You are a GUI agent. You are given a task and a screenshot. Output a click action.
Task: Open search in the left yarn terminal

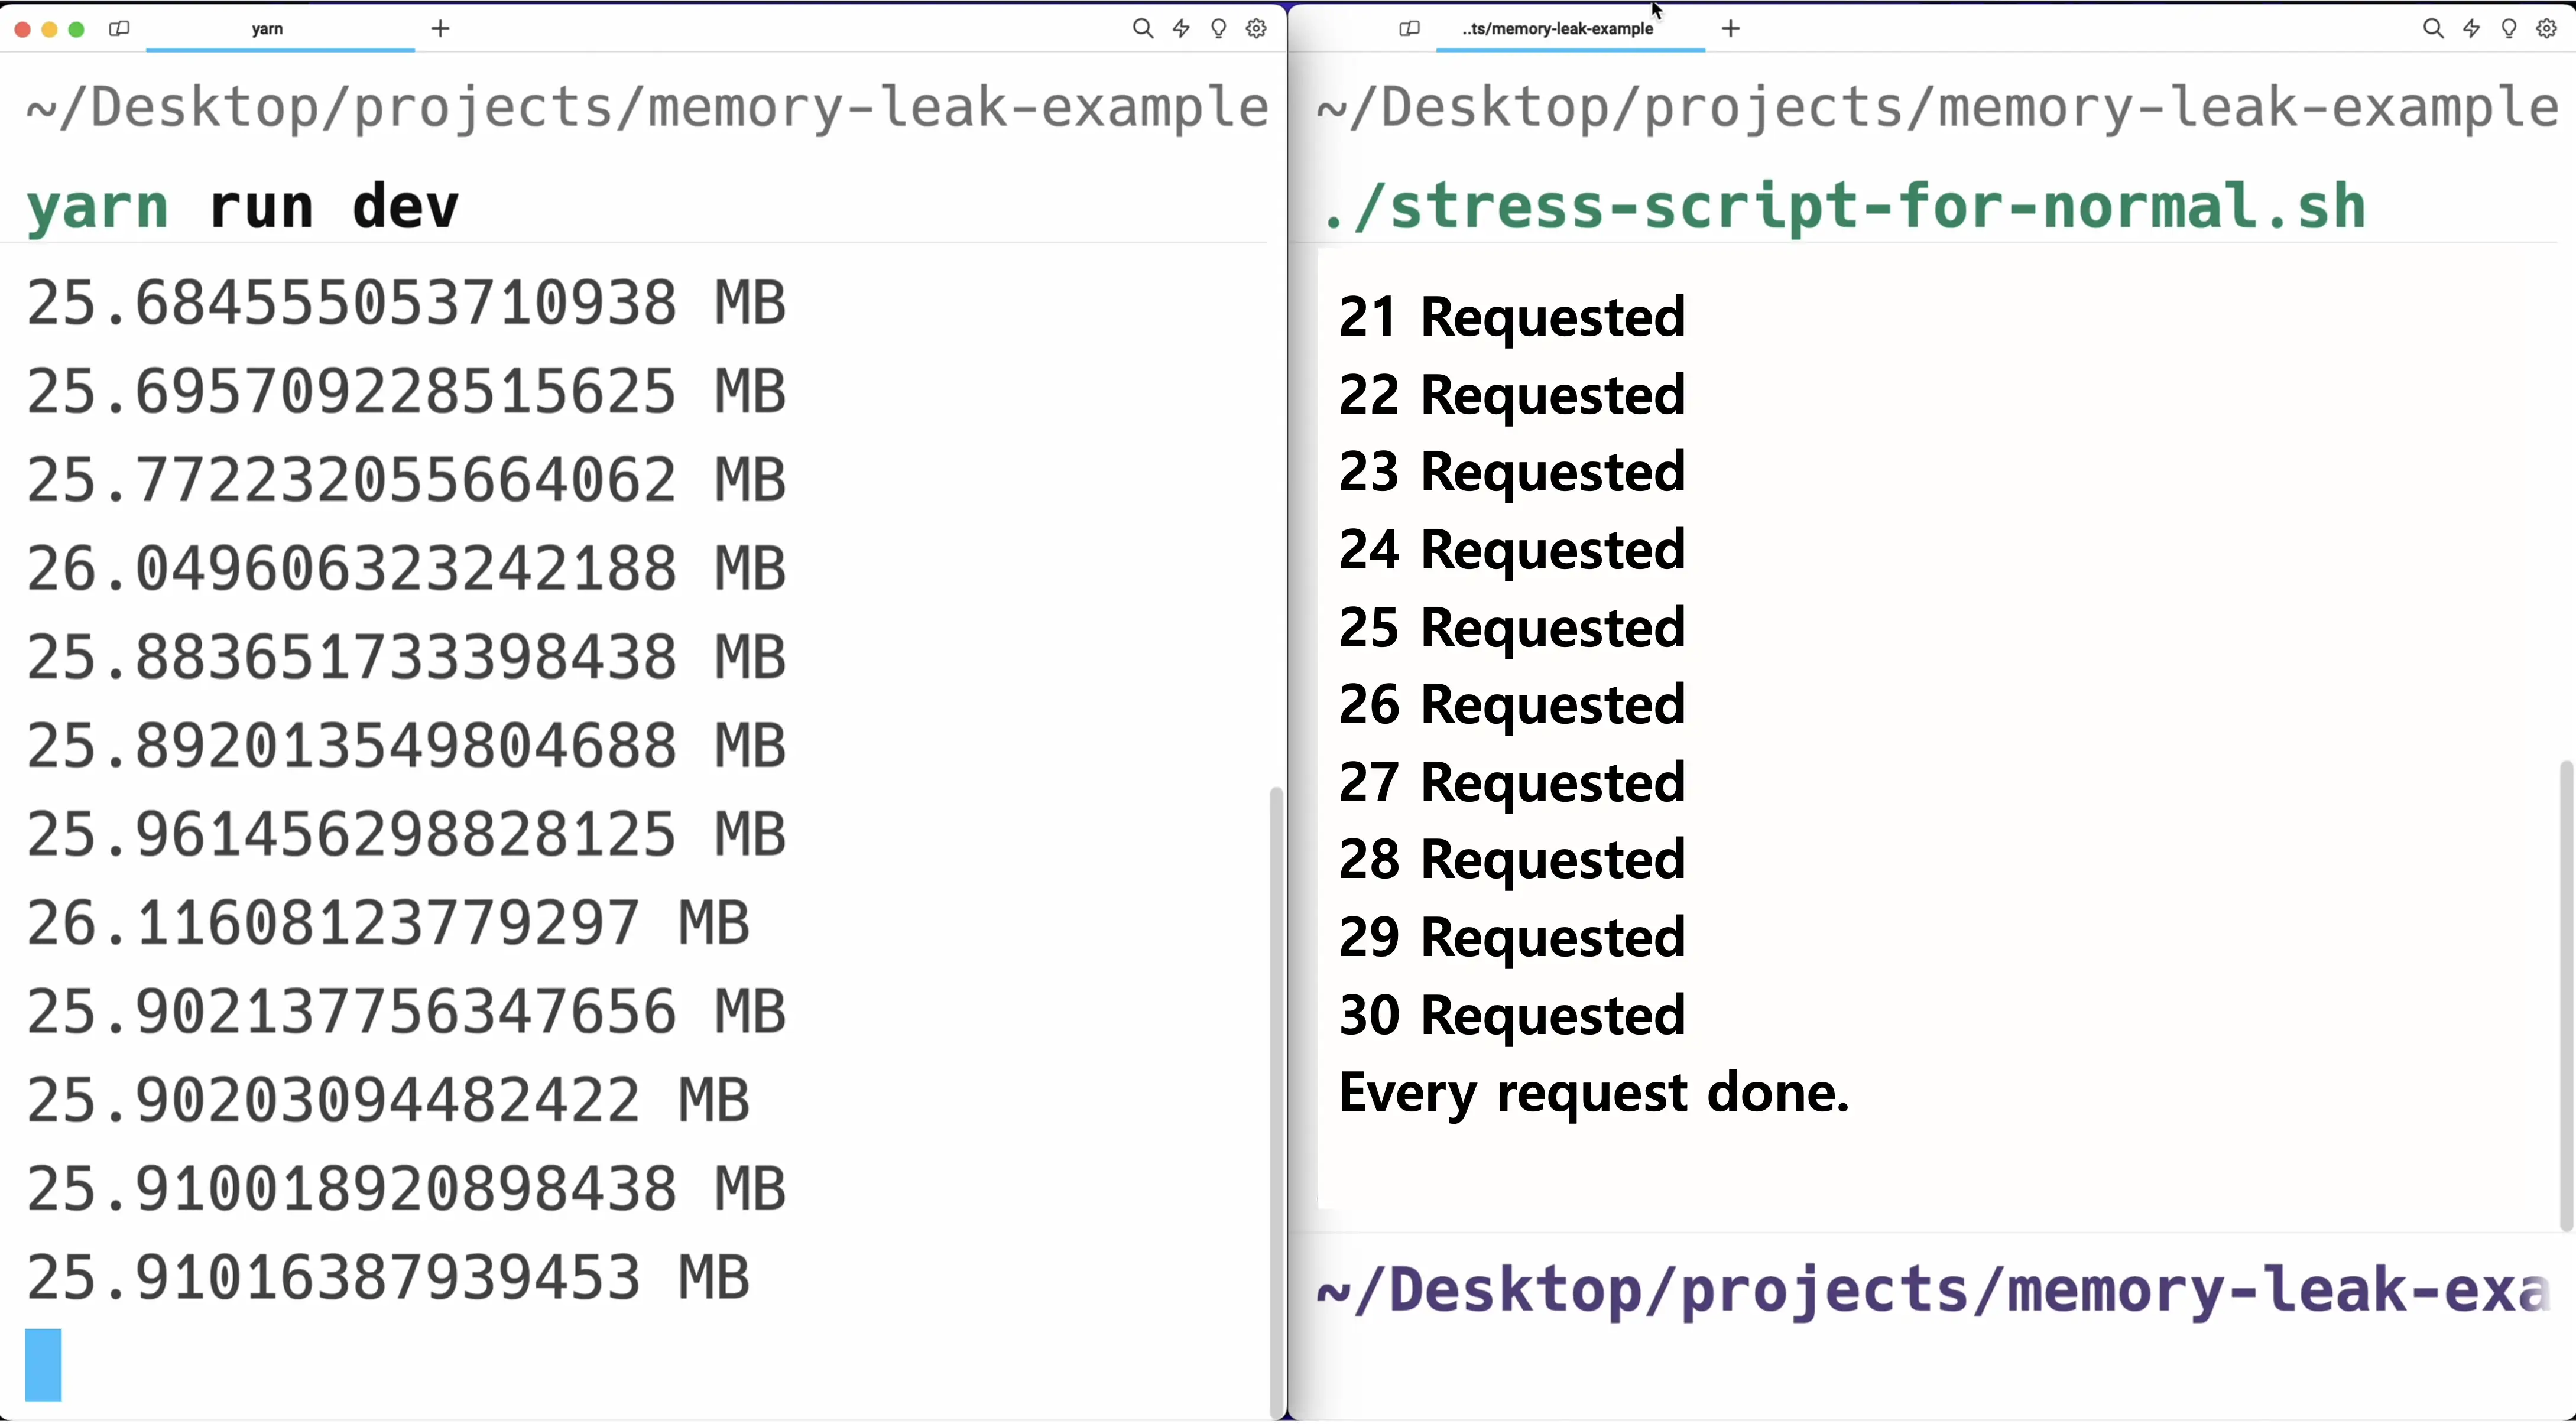point(1142,29)
